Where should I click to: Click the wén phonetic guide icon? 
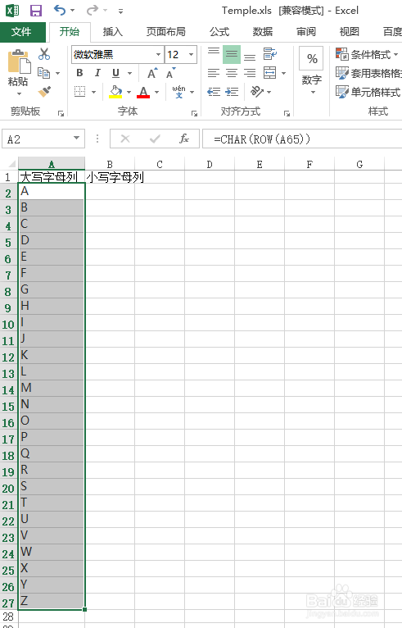tap(178, 92)
